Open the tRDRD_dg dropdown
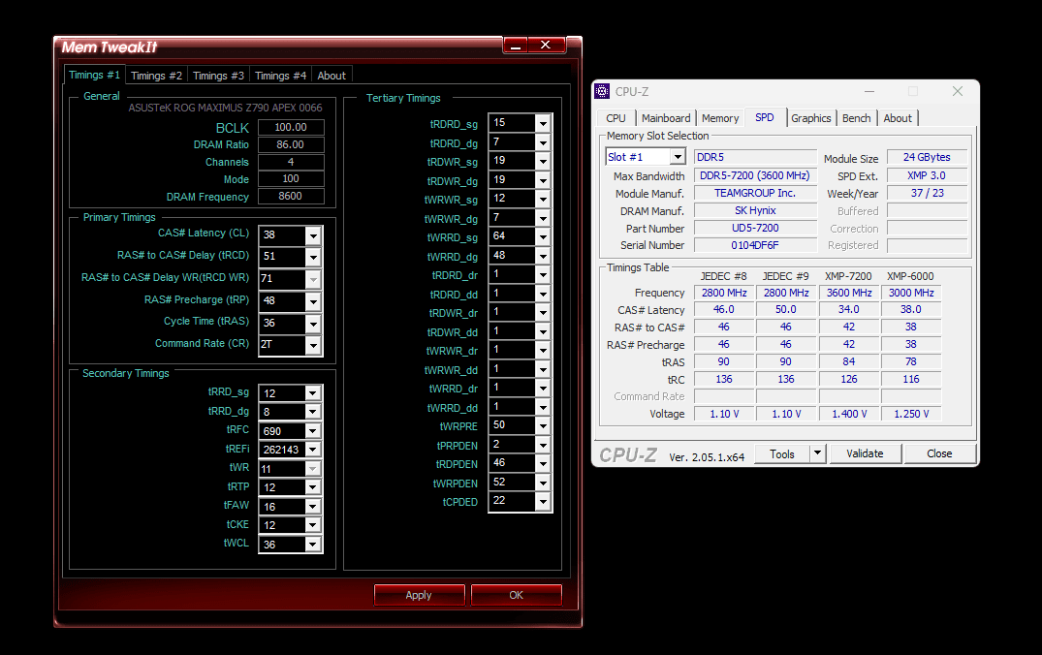This screenshot has height=655, width=1042. (x=544, y=142)
